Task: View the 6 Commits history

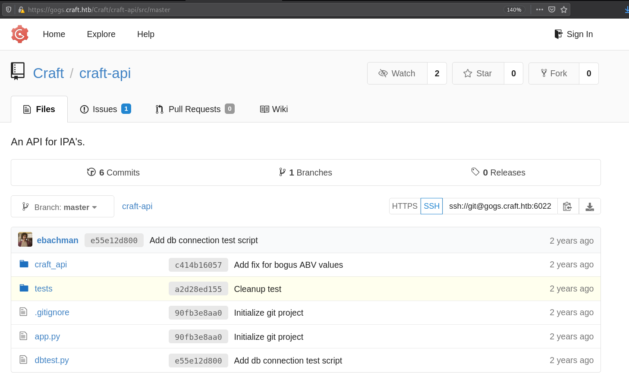Action: [113, 172]
